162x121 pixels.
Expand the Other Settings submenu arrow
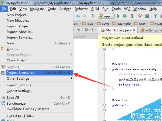point(71,78)
